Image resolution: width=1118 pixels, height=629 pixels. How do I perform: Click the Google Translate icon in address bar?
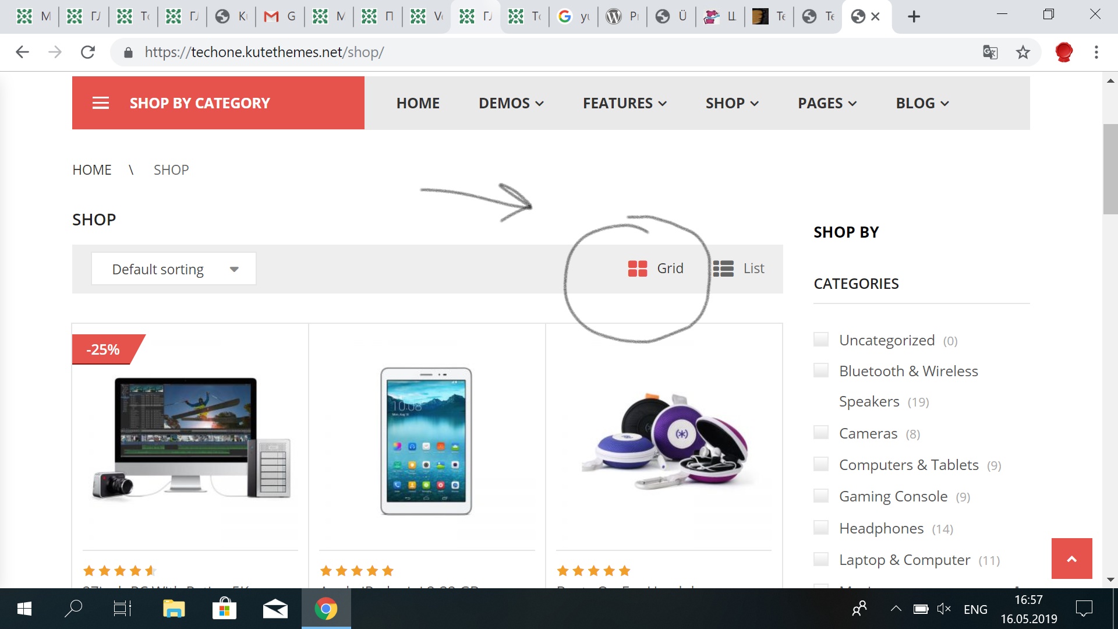click(x=990, y=52)
